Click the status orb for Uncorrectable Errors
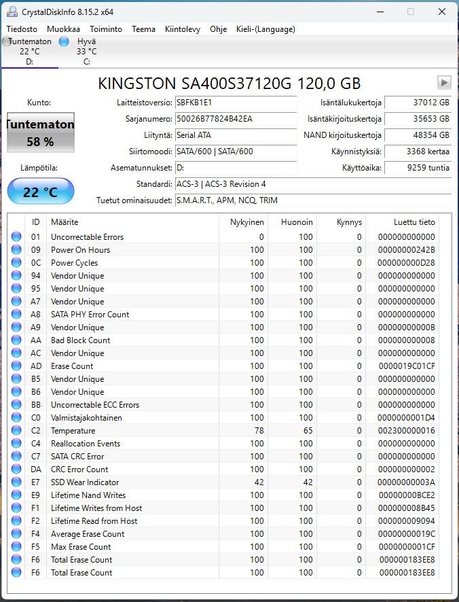 pyautogui.click(x=16, y=236)
